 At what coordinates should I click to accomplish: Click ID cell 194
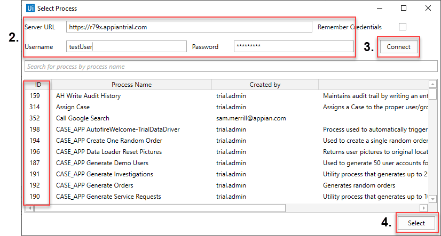pos(35,141)
